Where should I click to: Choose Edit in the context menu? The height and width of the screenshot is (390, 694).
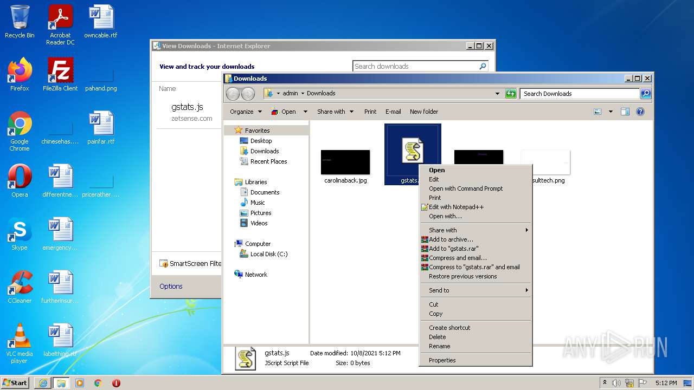(476, 179)
